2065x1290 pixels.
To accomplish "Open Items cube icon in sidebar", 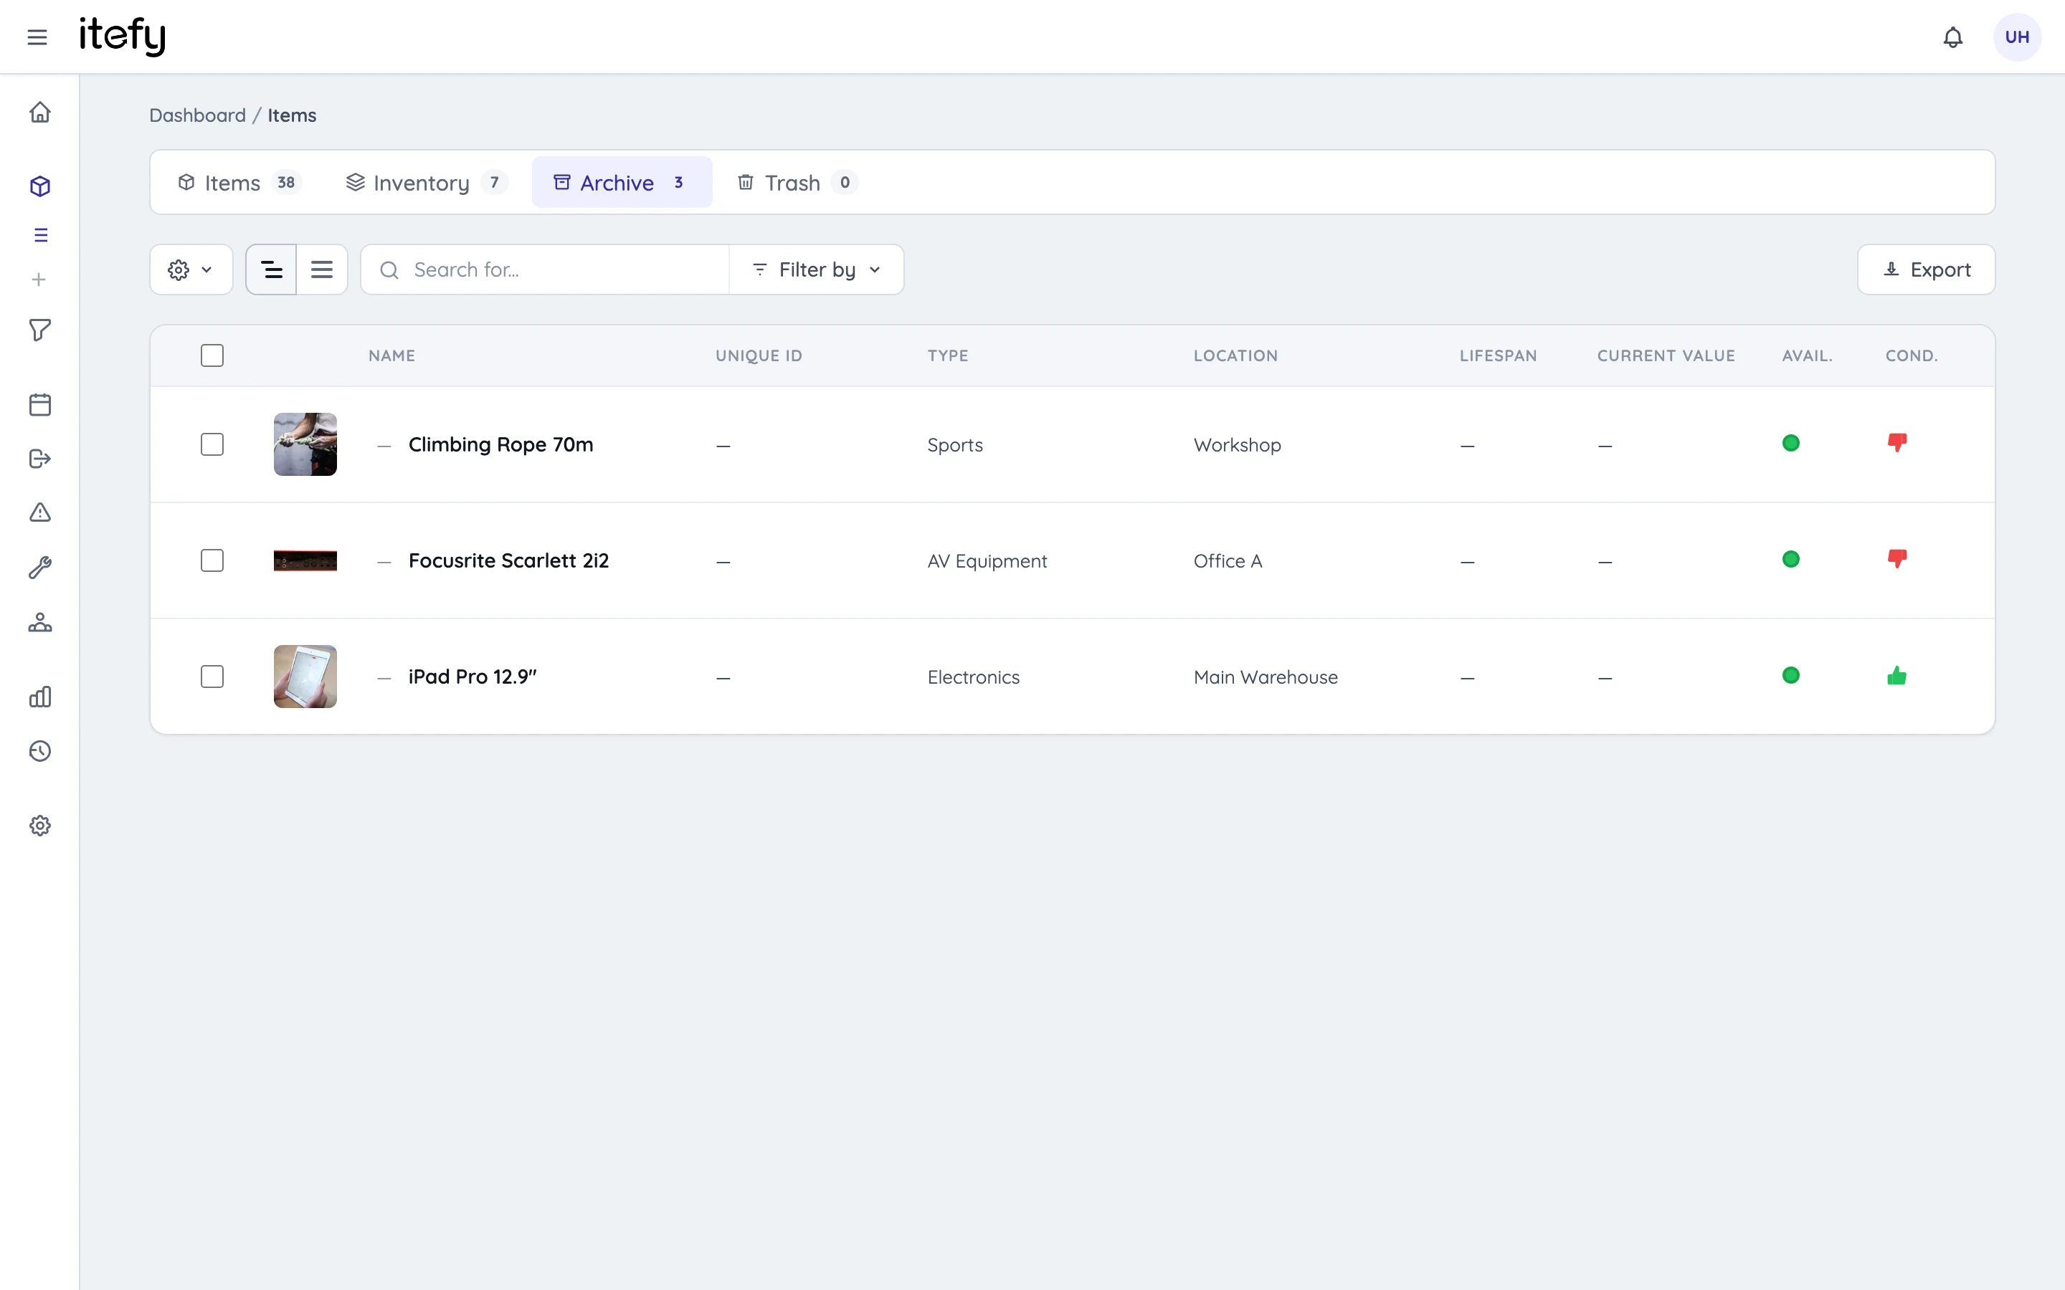I will [x=40, y=186].
